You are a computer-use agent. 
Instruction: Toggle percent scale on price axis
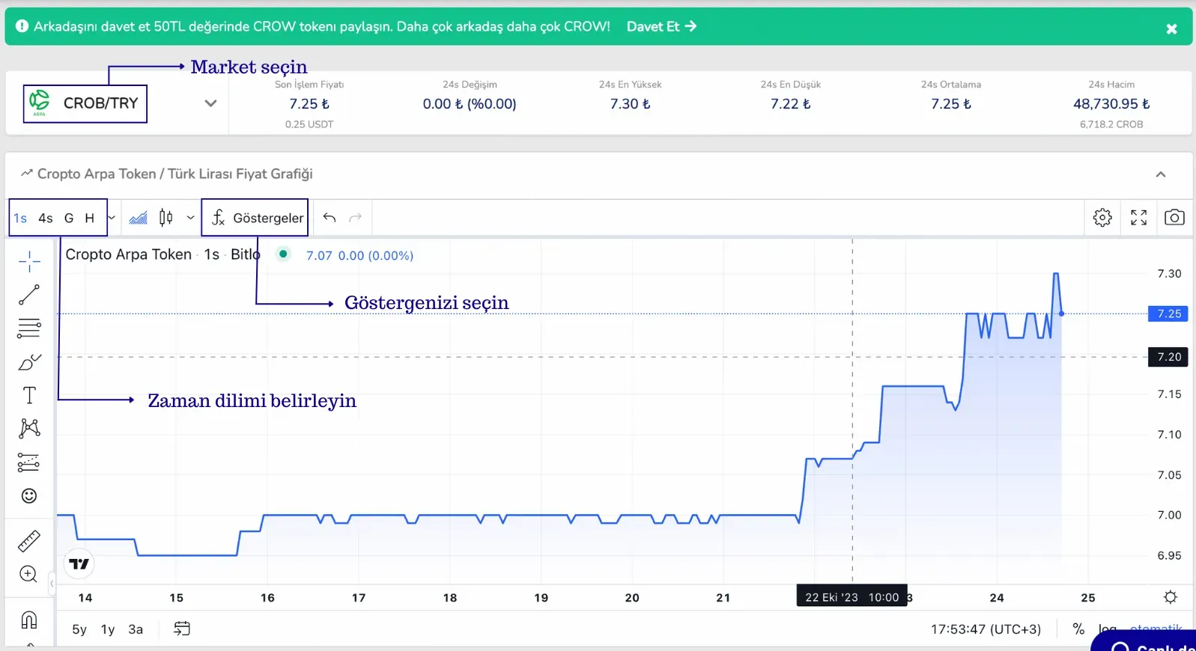click(x=1078, y=629)
